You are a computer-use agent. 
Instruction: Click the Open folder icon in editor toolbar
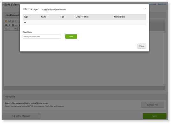coord(6,21)
